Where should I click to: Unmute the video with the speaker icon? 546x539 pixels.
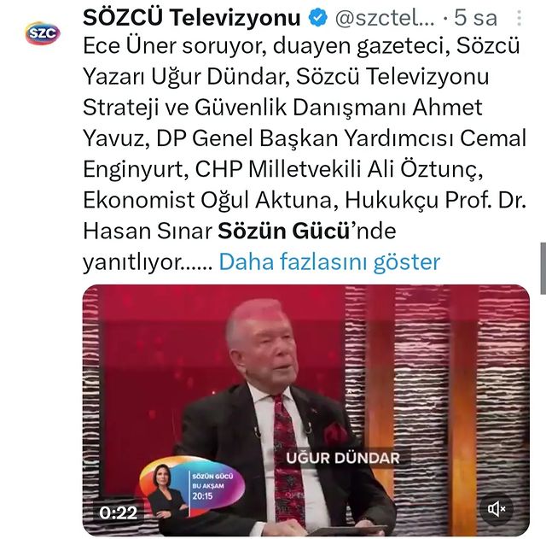pos(497,509)
